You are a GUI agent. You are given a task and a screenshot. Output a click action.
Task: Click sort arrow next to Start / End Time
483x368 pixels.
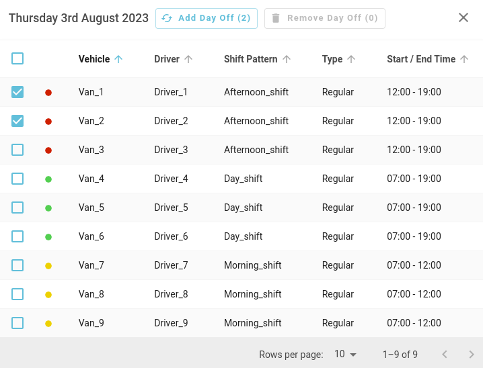pyautogui.click(x=464, y=59)
